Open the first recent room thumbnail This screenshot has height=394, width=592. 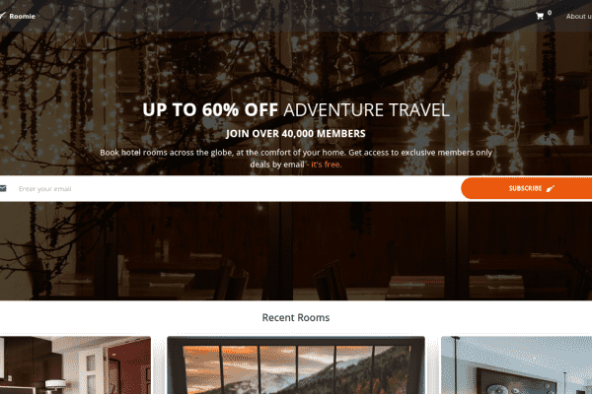[75, 365]
